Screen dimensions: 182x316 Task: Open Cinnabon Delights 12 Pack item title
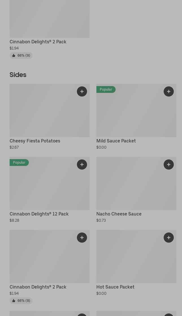(39, 214)
